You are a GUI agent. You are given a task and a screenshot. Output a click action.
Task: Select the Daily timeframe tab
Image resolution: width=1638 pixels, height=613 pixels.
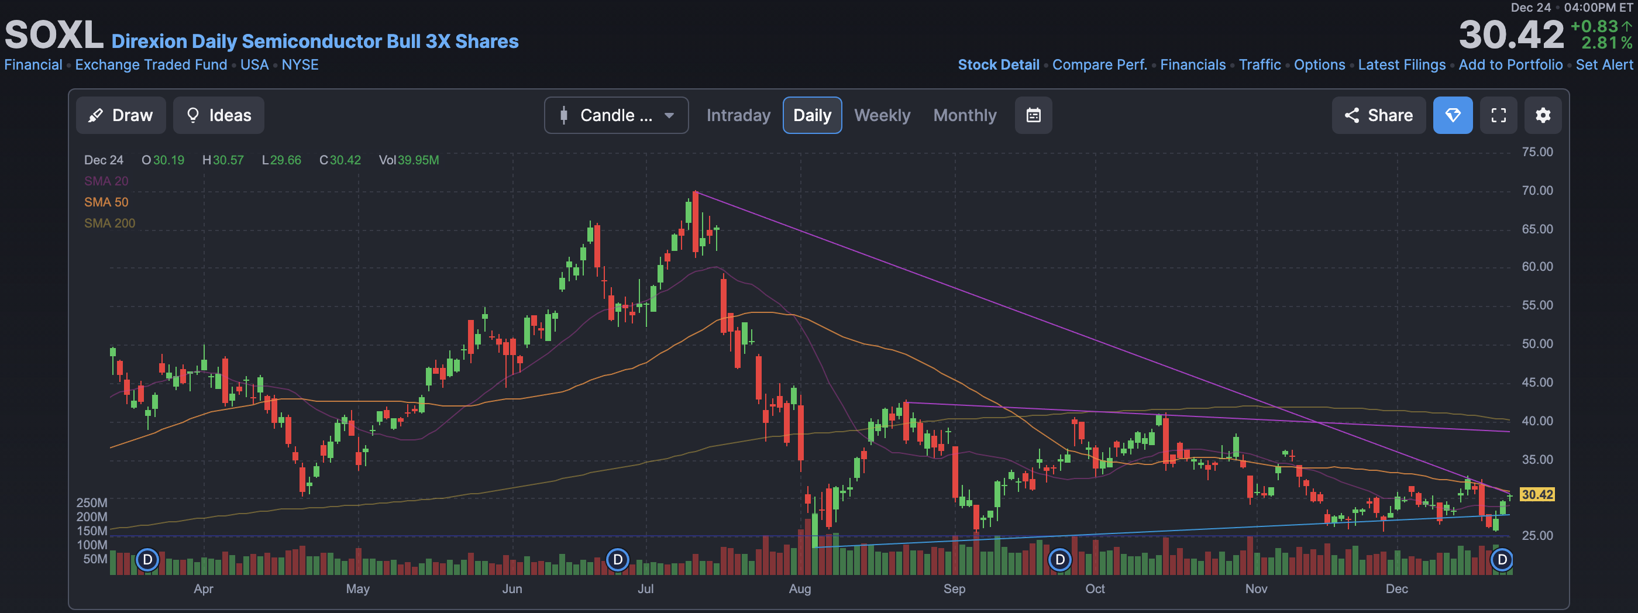[812, 115]
